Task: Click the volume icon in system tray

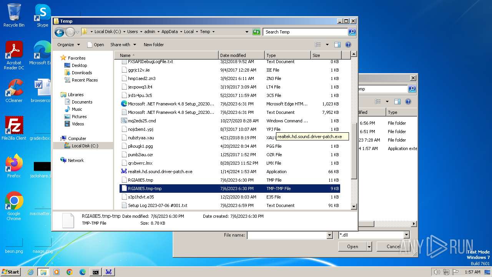Action: [x=437, y=272]
